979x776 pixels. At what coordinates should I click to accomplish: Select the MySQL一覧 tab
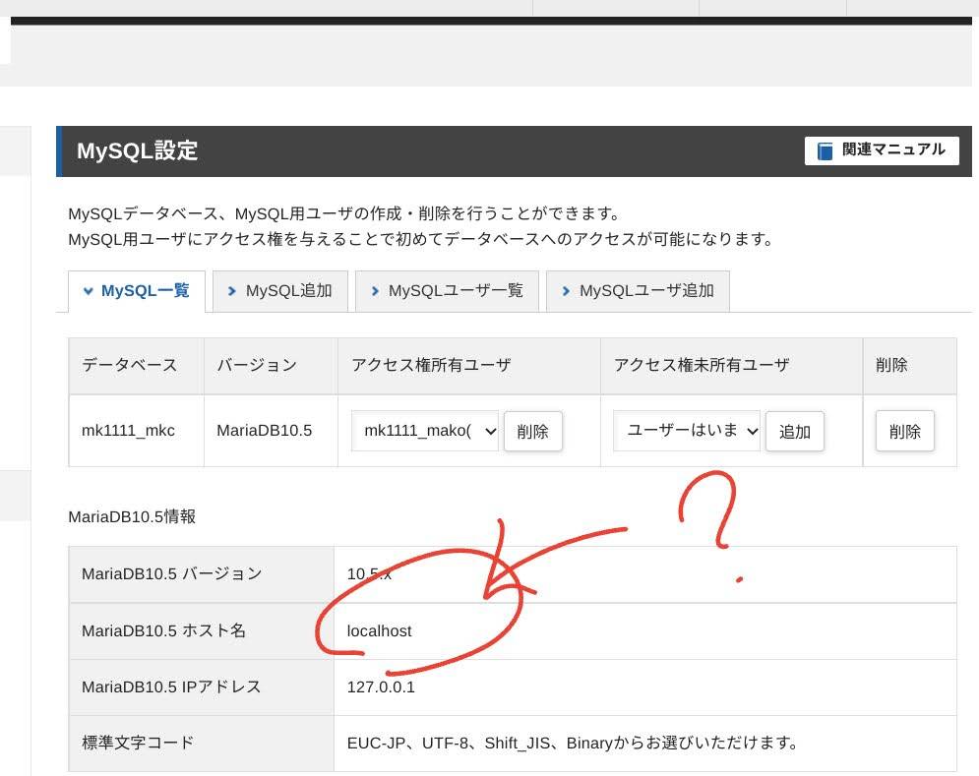coord(136,291)
